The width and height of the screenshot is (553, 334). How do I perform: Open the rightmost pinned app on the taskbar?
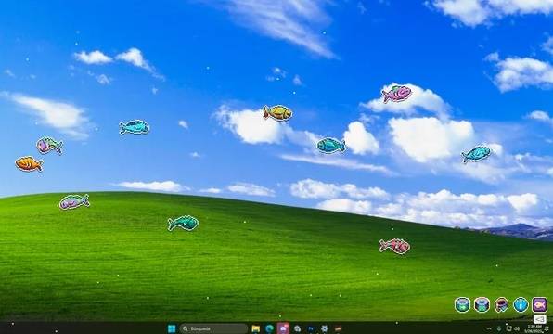(339, 328)
